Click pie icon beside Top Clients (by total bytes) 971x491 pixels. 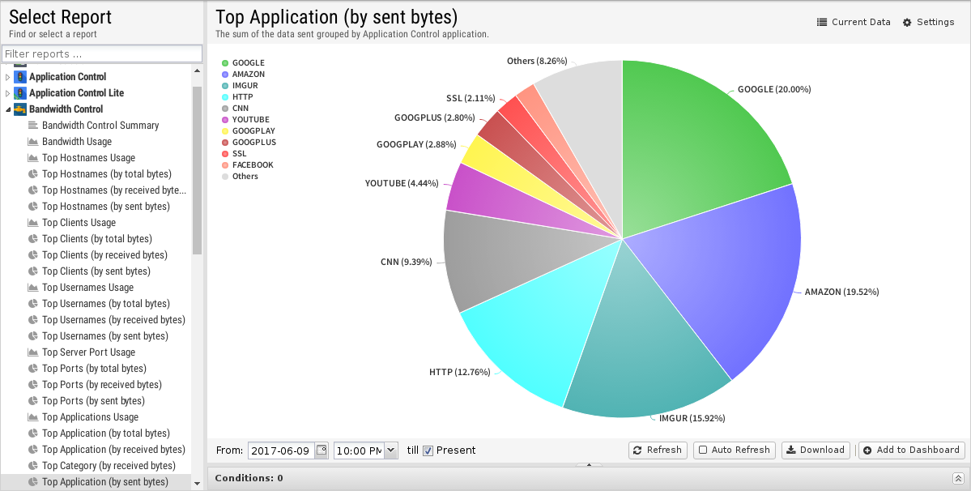33,239
